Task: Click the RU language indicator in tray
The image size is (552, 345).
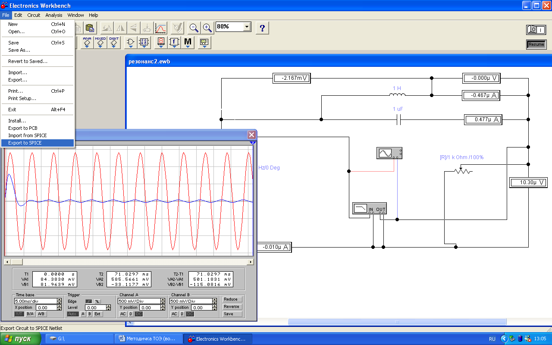Action: click(x=492, y=339)
